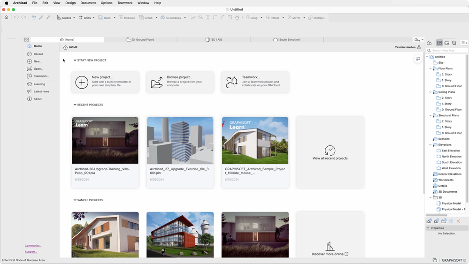
Task: Click the Trace tool icon
Action: click(100, 17)
